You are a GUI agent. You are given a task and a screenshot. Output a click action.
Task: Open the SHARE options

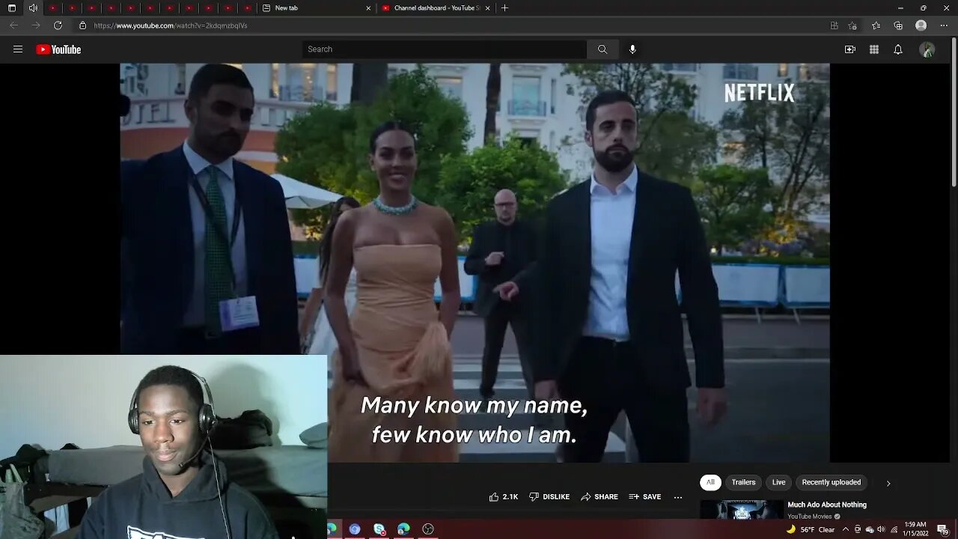(x=599, y=496)
